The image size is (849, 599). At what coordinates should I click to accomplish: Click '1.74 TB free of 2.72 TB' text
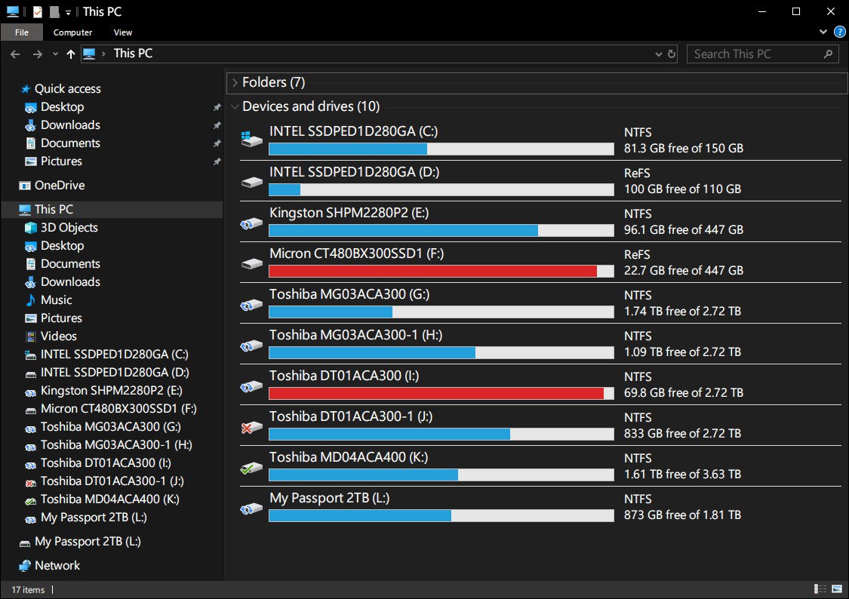point(682,311)
